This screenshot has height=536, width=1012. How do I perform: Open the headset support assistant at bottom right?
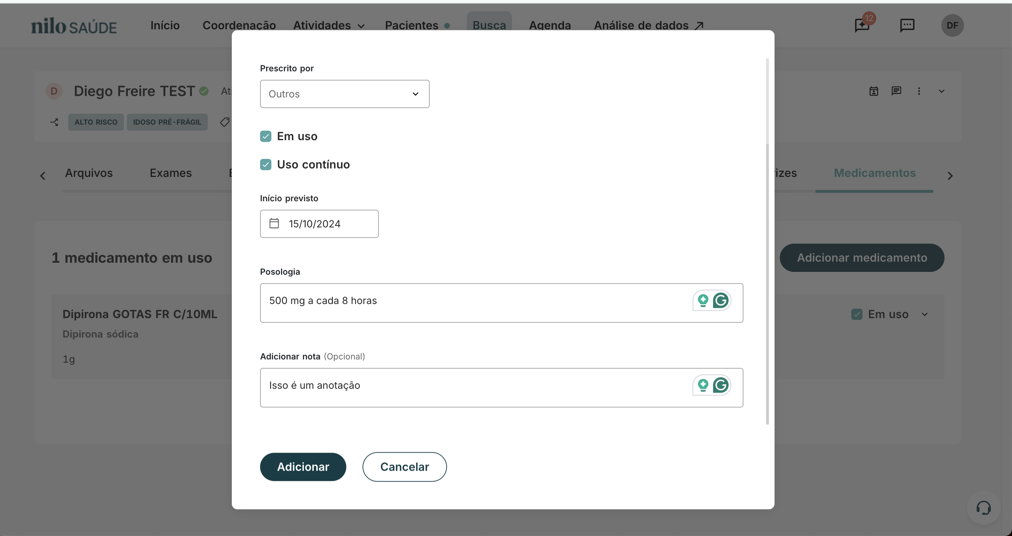click(984, 507)
